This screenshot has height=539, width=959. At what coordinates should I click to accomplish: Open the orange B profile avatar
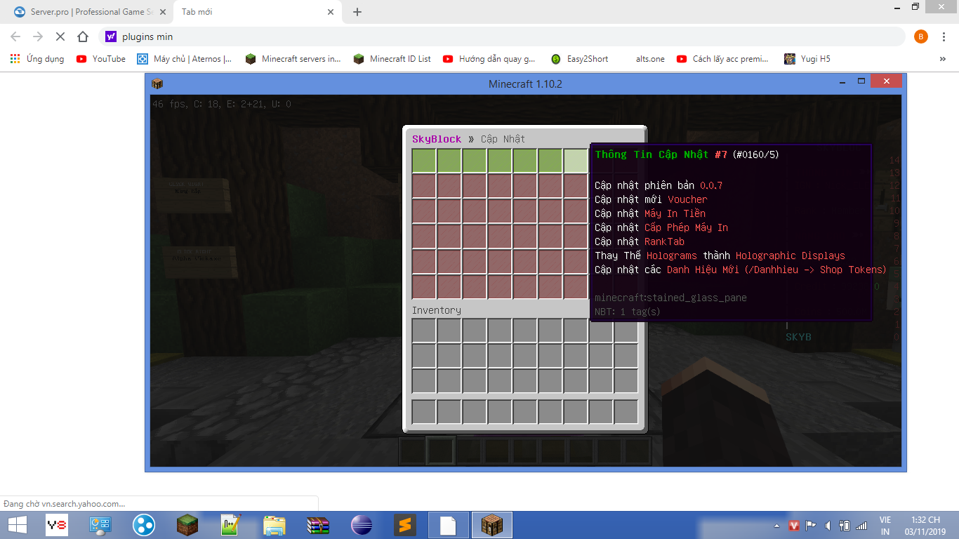point(921,36)
